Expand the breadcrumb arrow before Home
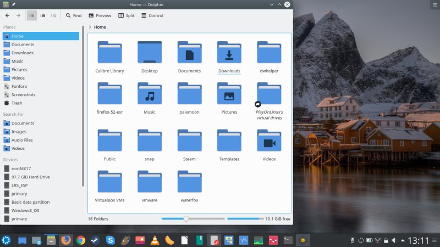 pyautogui.click(x=90, y=26)
